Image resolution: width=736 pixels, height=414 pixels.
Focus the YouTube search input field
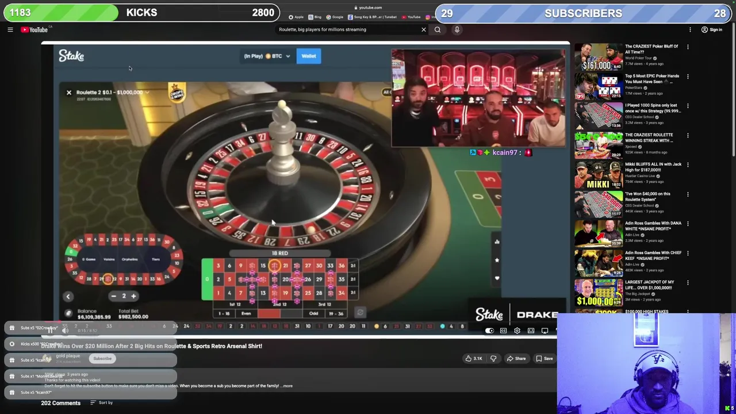click(x=348, y=30)
